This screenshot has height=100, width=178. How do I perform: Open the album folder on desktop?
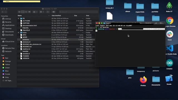128,6
